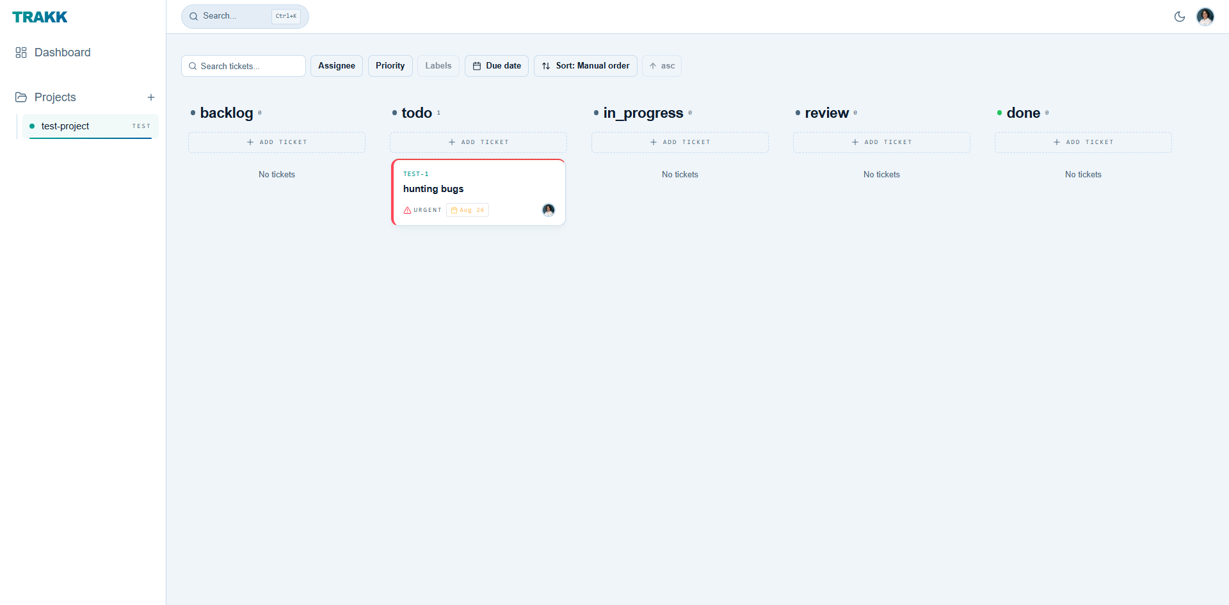The width and height of the screenshot is (1229, 605).
Task: Open Sort: Manual order dropdown
Action: 586,66
